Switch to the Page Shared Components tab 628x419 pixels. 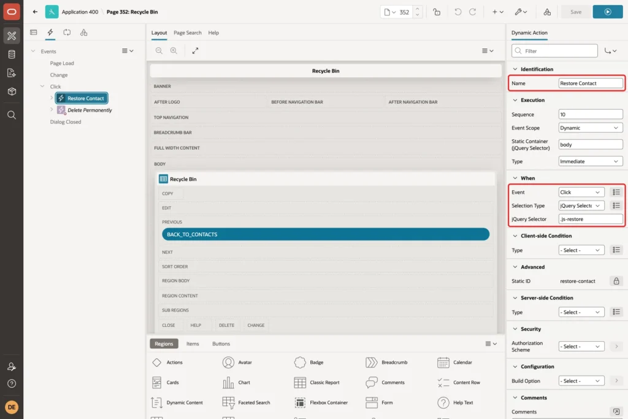[x=83, y=33]
